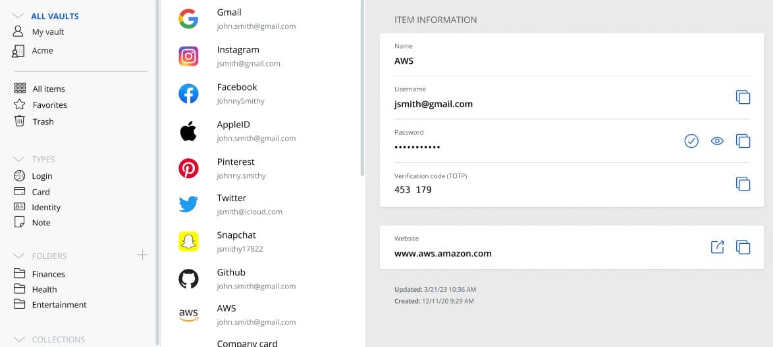773x347 pixels.
Task: Copy the password using its copy icon
Action: point(743,141)
